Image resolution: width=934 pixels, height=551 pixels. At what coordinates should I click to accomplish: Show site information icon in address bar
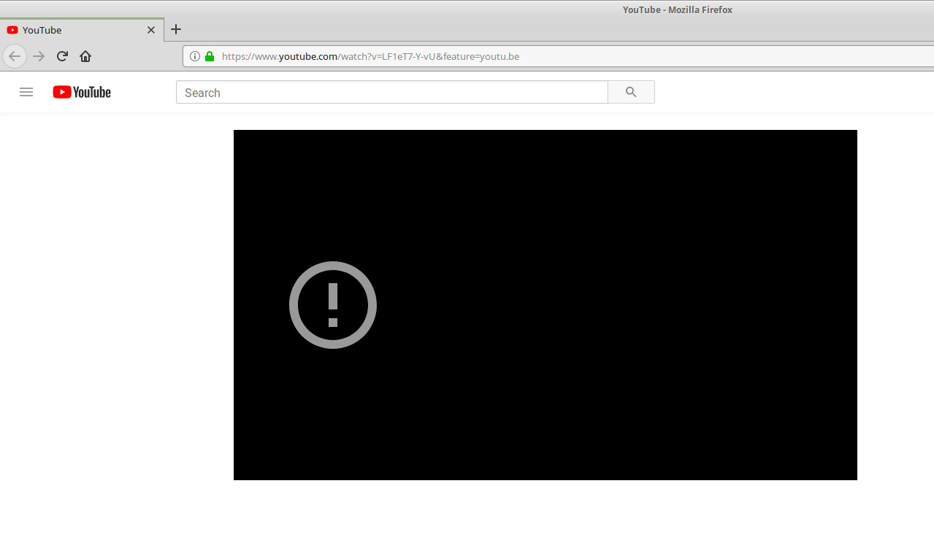click(x=195, y=56)
